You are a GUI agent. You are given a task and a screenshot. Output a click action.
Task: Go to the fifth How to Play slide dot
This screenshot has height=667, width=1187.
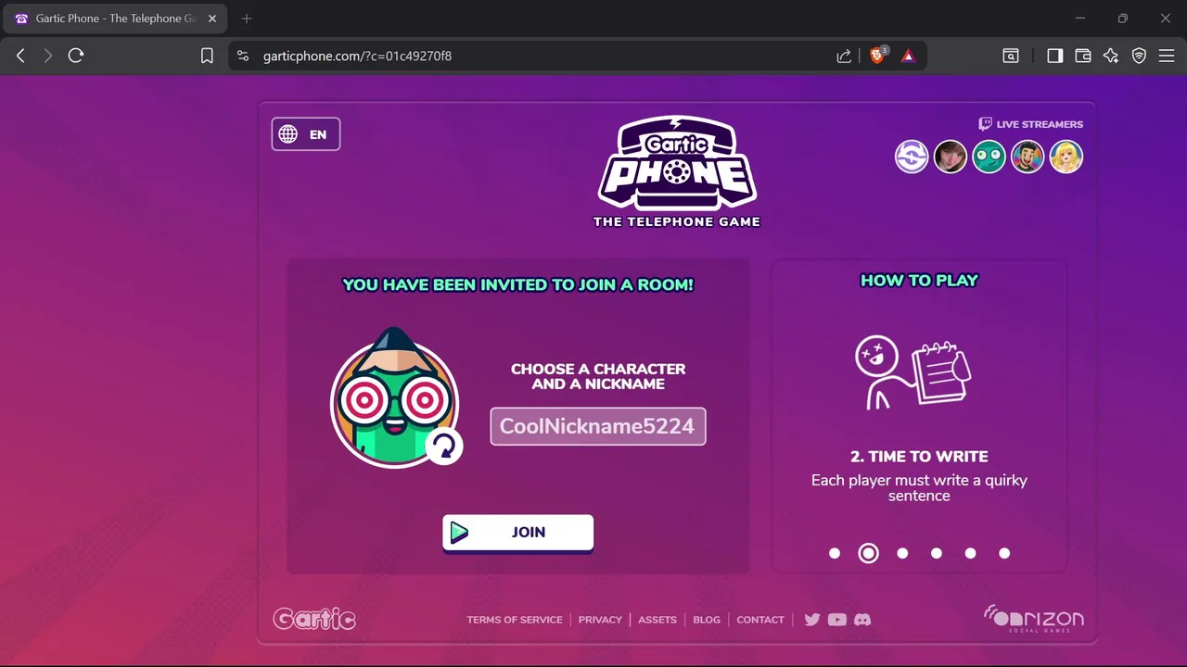pos(970,553)
